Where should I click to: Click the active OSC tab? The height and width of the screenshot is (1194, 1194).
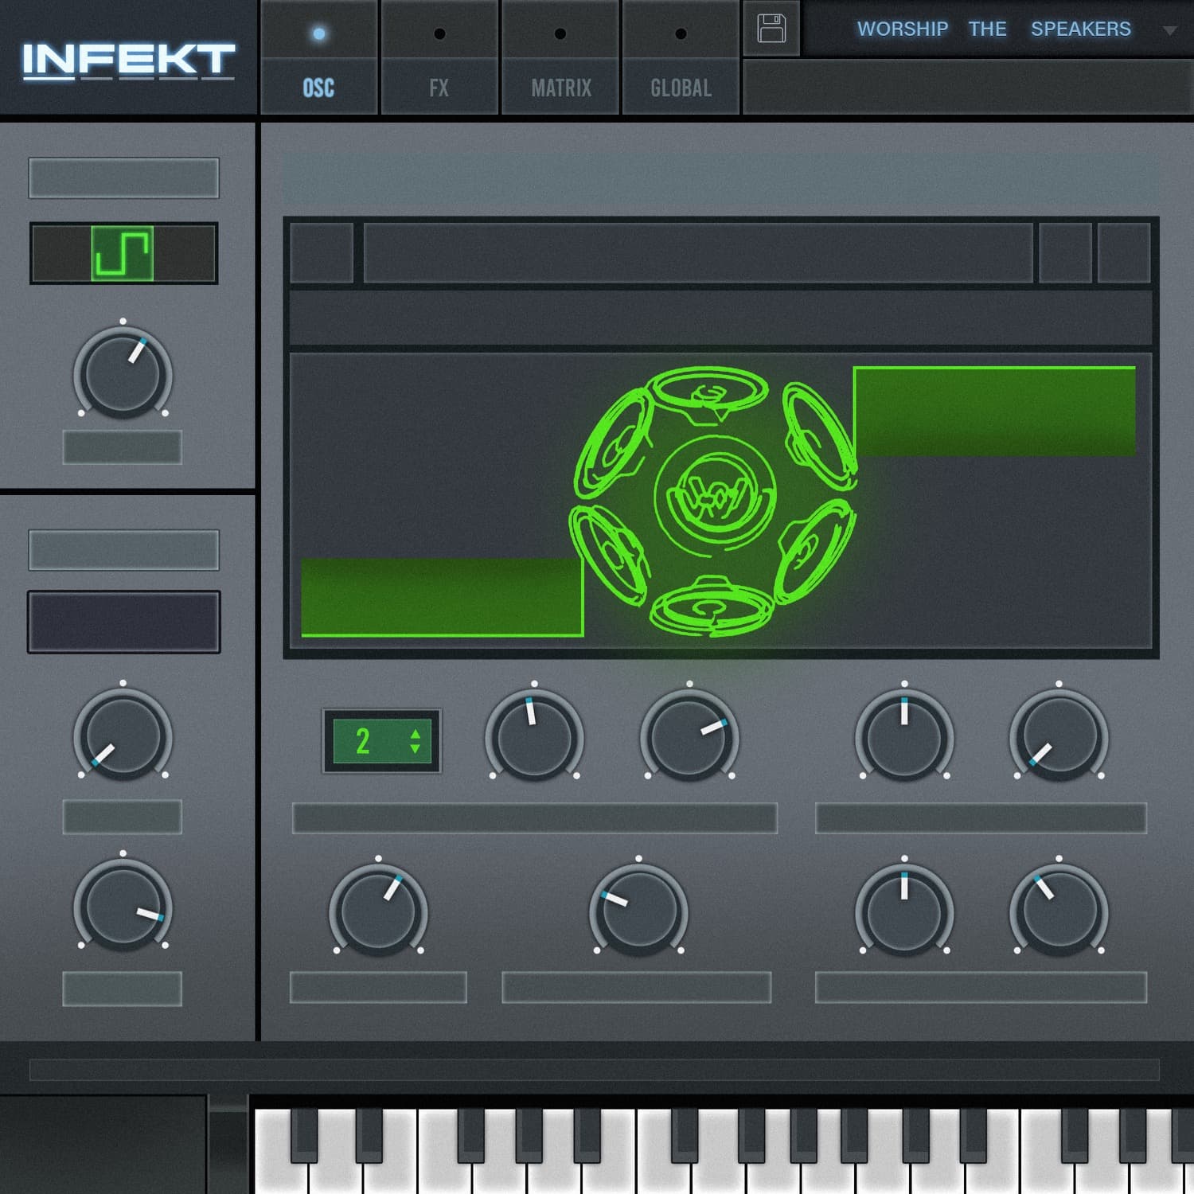pos(318,88)
